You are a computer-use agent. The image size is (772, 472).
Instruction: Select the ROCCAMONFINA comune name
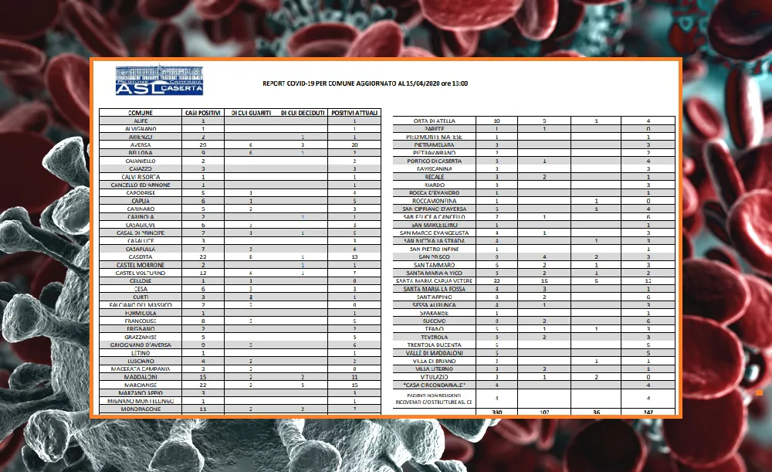[x=434, y=201]
